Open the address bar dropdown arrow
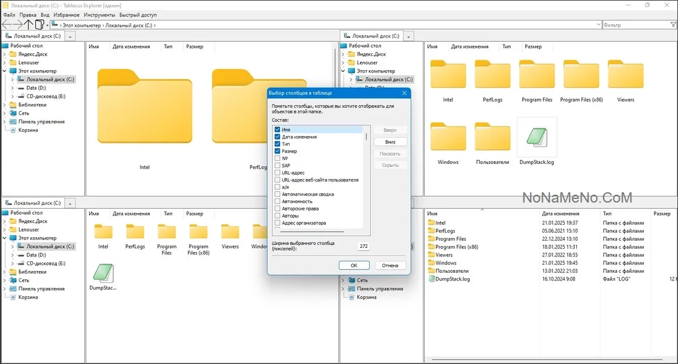The width and height of the screenshot is (678, 364). point(599,25)
